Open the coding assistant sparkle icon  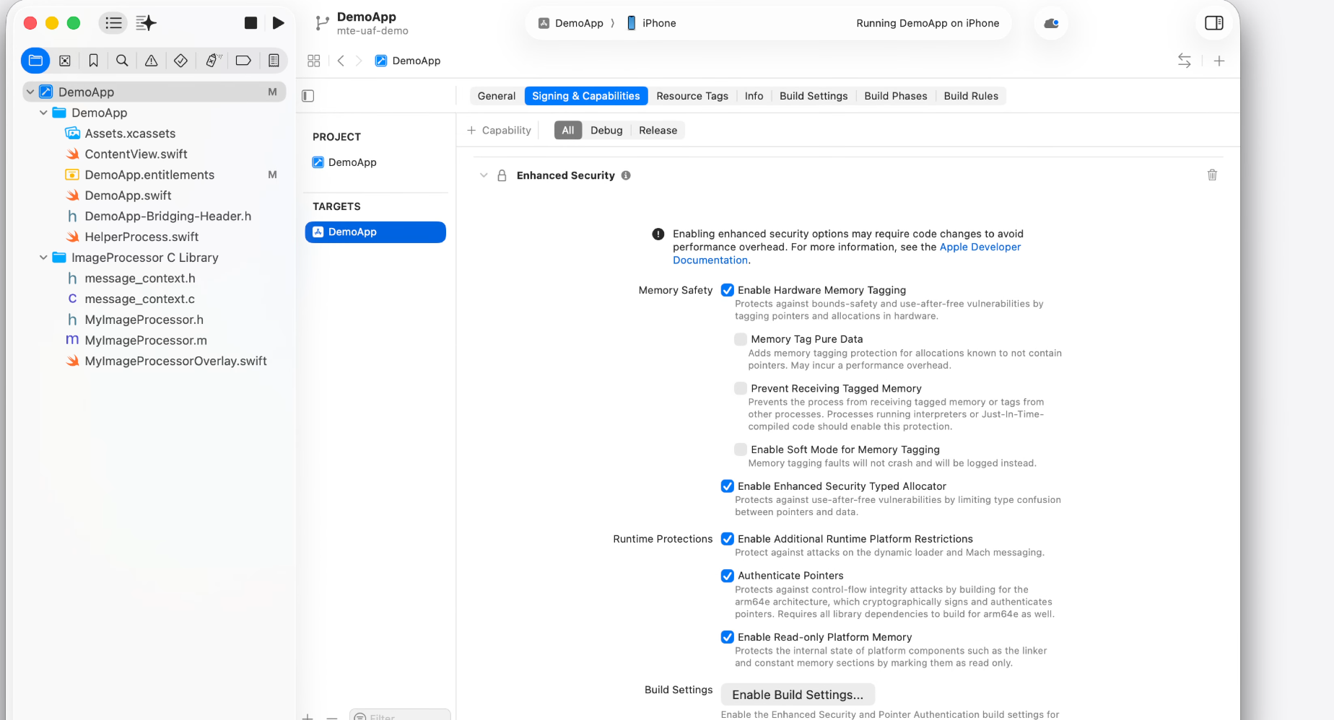146,23
